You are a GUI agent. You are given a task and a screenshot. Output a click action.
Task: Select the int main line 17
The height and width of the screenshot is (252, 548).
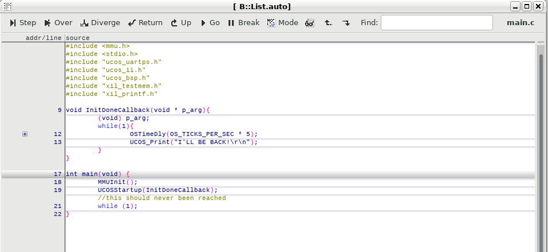98,174
